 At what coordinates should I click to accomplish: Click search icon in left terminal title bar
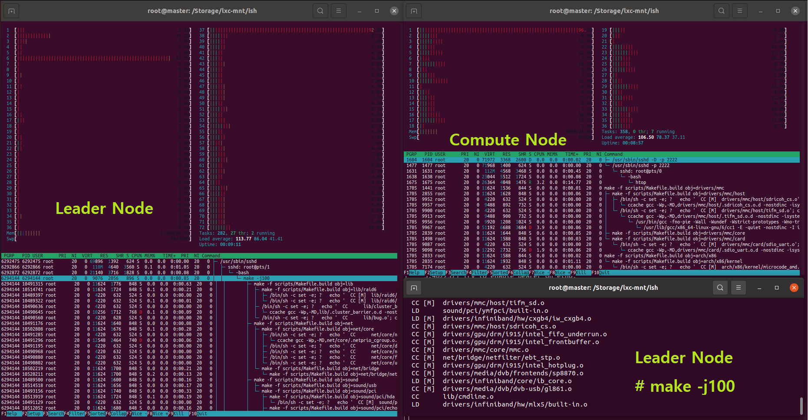(x=320, y=11)
